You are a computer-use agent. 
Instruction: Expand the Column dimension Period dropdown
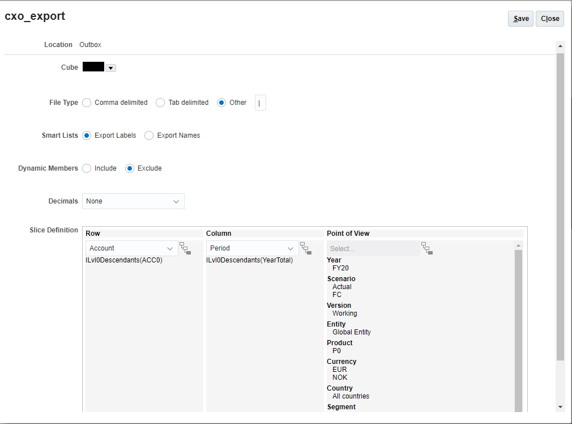(253, 248)
